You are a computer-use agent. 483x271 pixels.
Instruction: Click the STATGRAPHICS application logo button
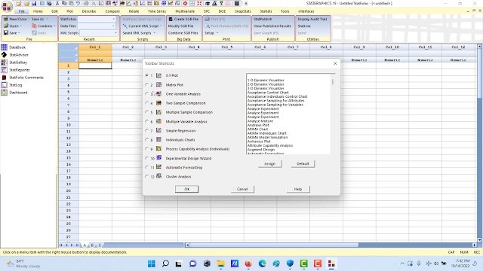pos(7,7)
